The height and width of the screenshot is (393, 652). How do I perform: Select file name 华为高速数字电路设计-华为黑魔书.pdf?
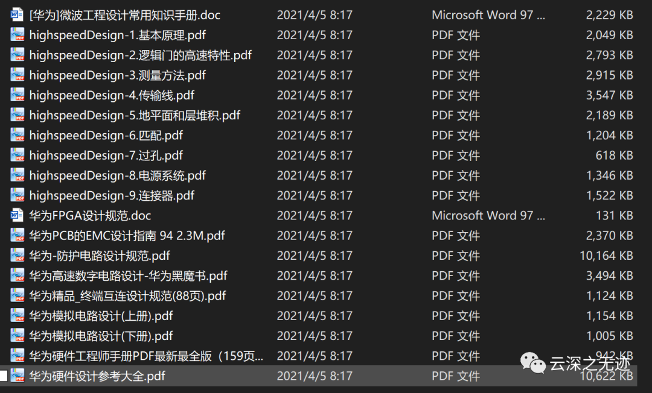128,275
